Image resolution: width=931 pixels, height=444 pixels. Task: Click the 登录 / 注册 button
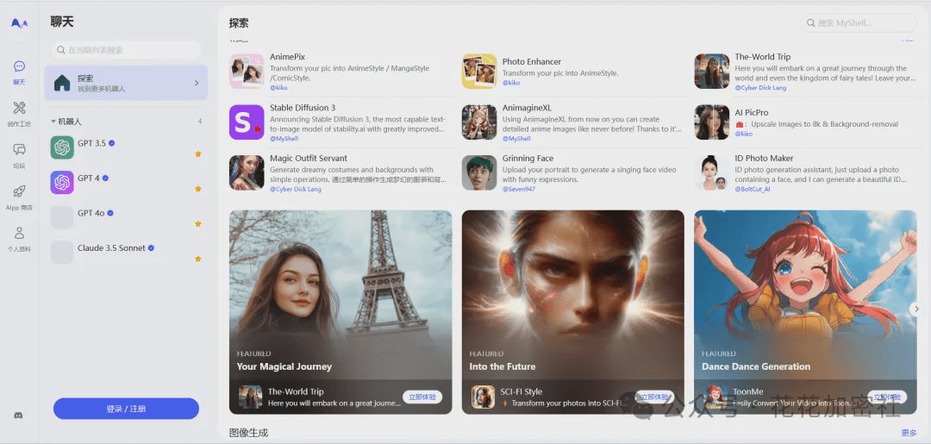[126, 409]
